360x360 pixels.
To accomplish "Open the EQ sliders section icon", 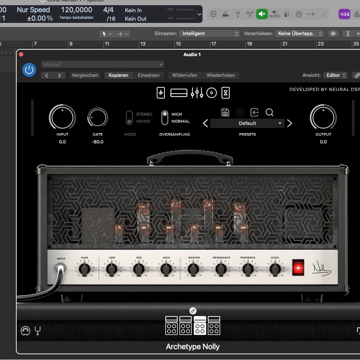I will point(197,93).
